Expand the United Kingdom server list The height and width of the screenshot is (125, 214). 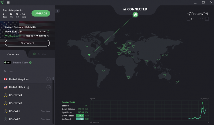click(x=49, y=79)
